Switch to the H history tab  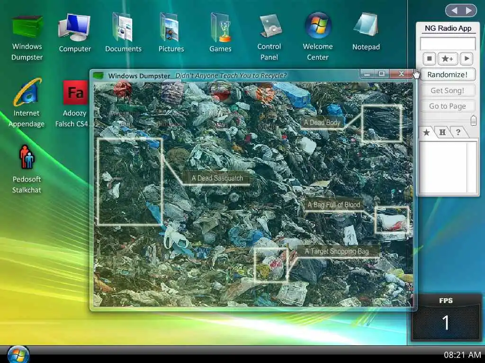pos(442,132)
